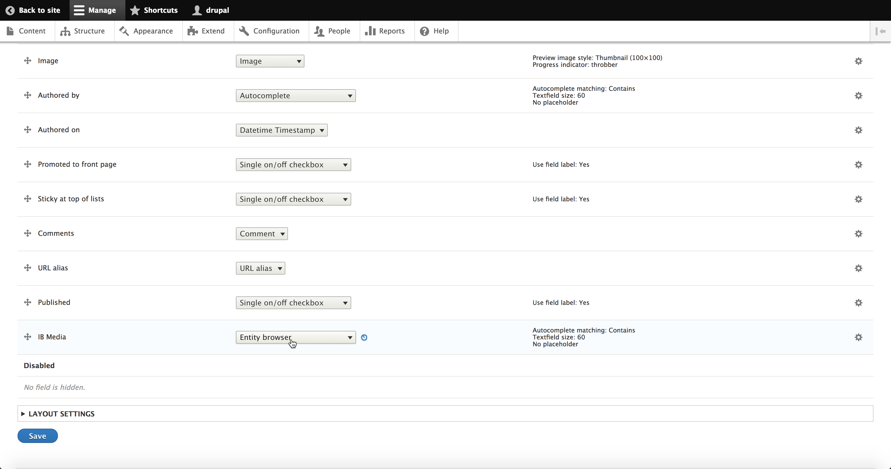This screenshot has width=891, height=469.
Task: Click gear icon for IB Media field
Action: point(858,337)
